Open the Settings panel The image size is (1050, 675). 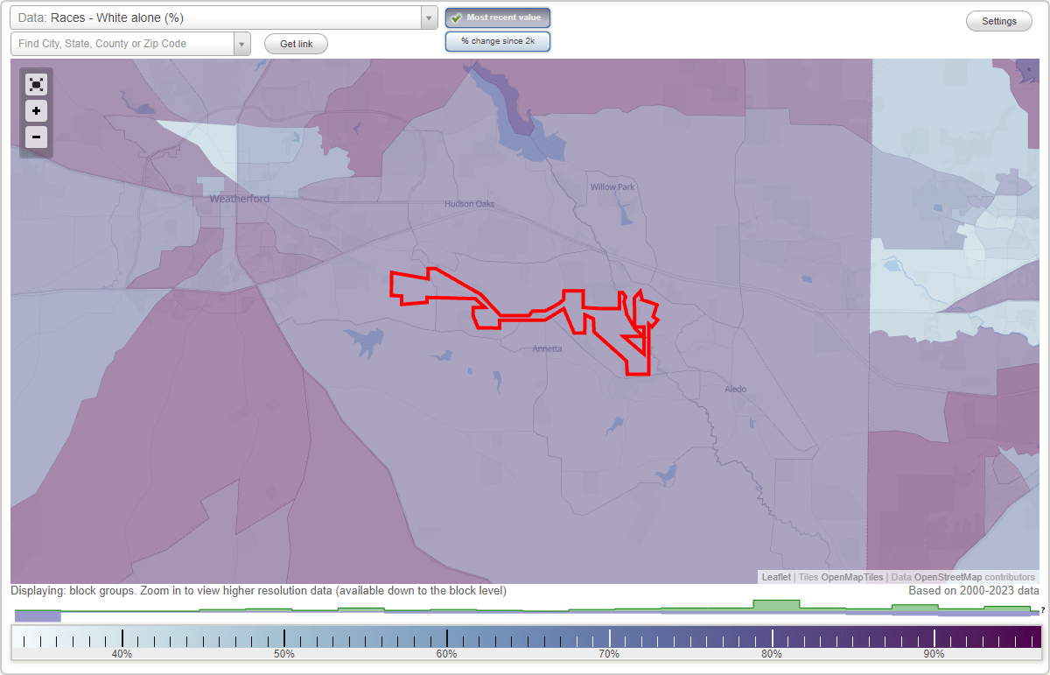998,20
